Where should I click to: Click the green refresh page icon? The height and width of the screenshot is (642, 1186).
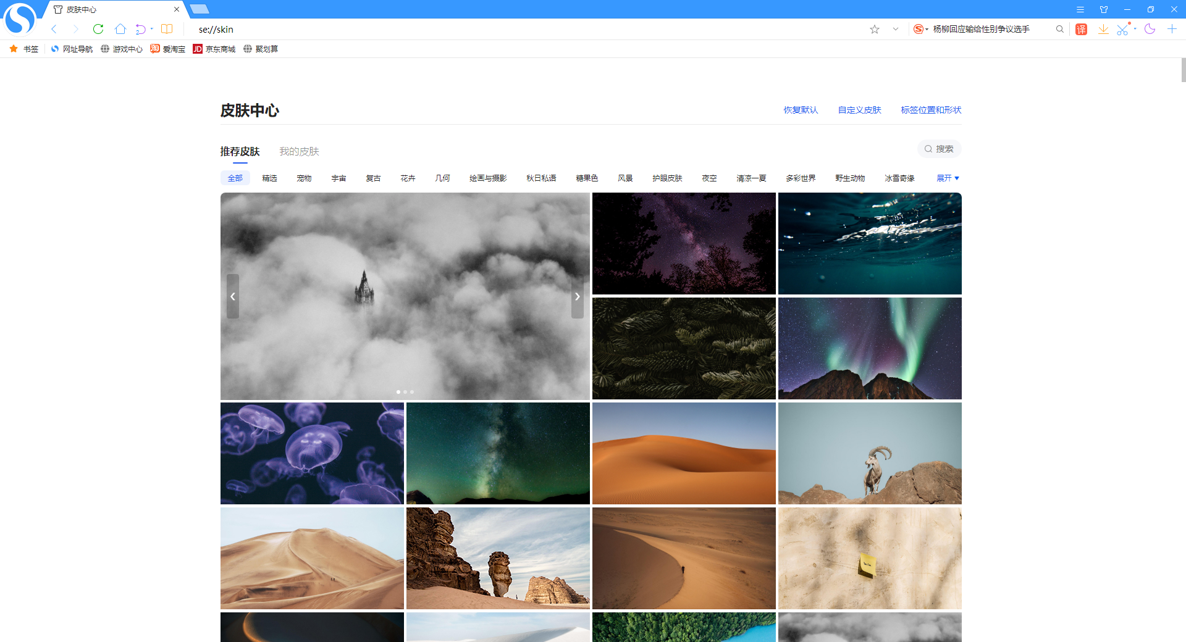coord(98,29)
